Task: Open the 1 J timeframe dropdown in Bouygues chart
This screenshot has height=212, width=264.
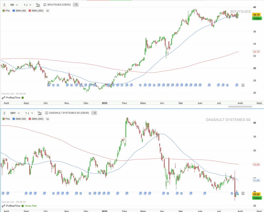Action: click(x=27, y=5)
